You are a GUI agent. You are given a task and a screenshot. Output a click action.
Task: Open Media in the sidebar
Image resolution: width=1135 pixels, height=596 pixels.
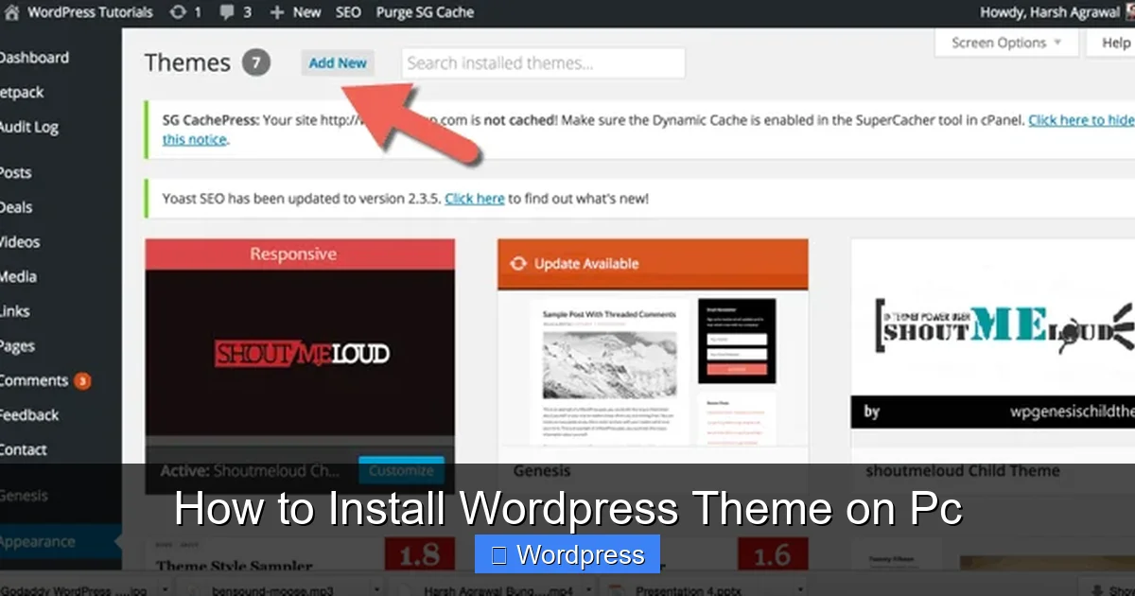point(18,277)
